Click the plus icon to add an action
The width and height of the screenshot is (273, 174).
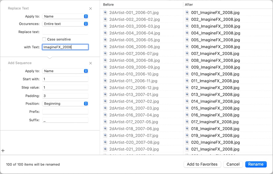[x=3, y=151]
